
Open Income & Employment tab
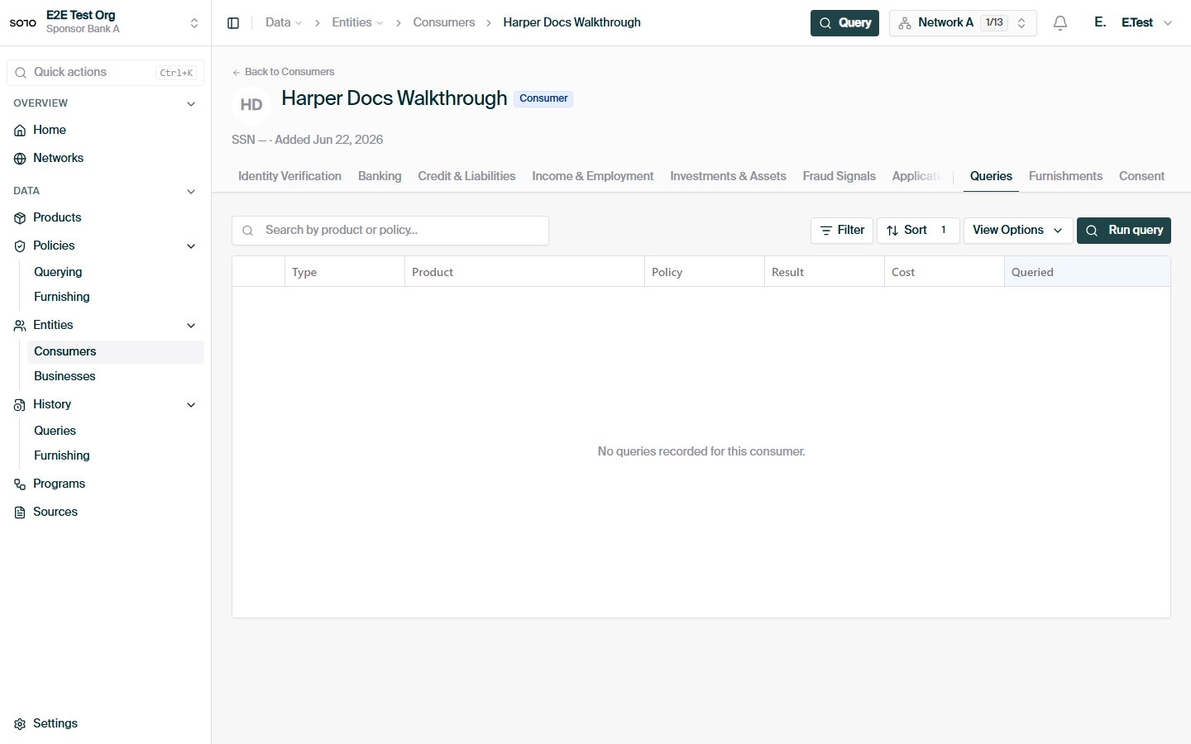point(593,176)
